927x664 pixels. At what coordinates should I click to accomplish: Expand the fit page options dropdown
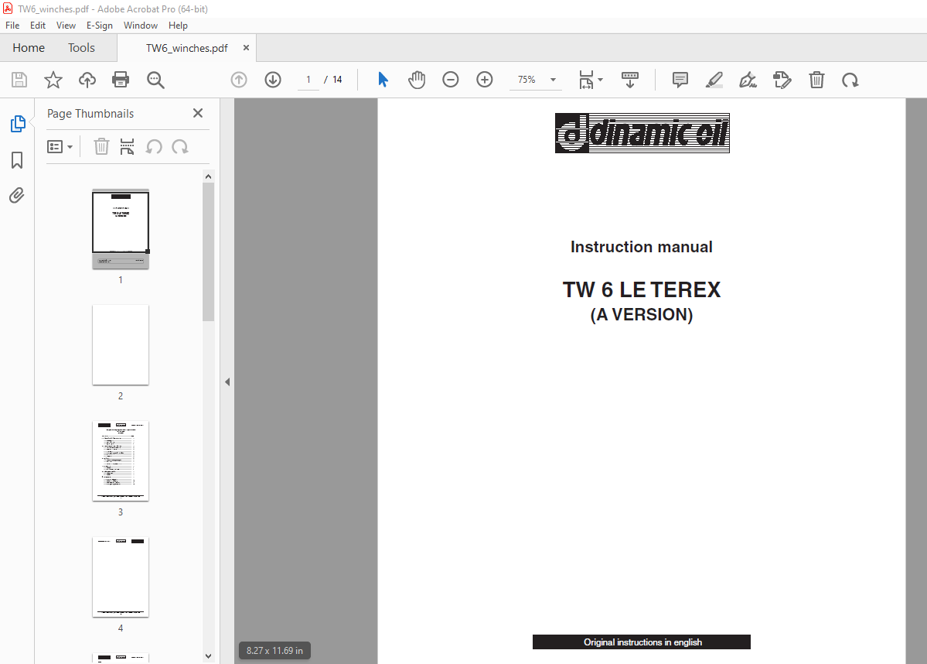point(601,80)
